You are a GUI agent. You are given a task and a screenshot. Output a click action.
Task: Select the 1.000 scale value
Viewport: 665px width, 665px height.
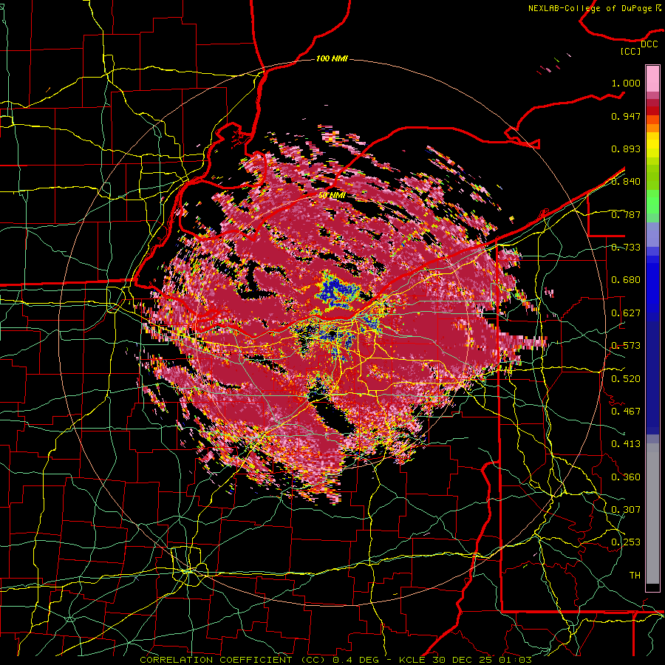[626, 83]
